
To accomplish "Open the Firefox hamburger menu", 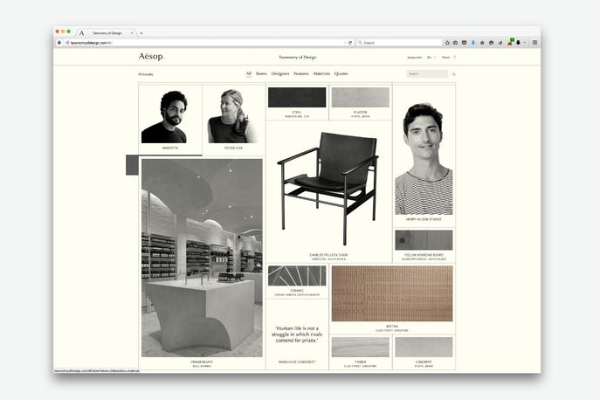I will [534, 43].
